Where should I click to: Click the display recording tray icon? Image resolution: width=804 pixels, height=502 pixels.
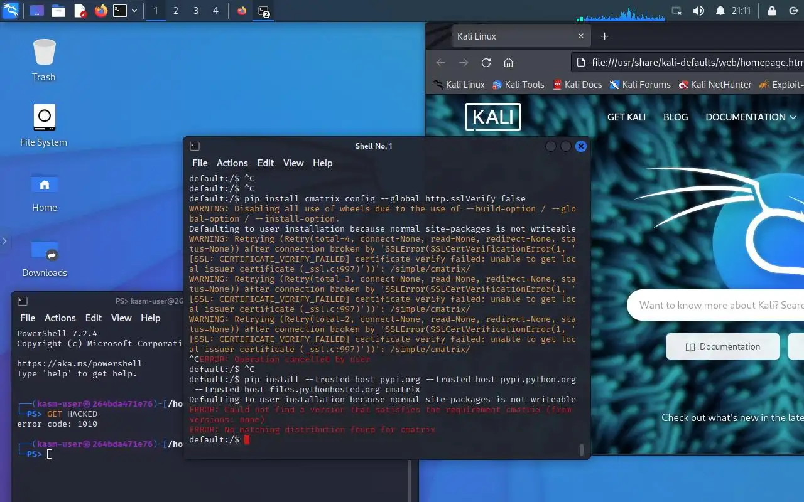point(676,11)
